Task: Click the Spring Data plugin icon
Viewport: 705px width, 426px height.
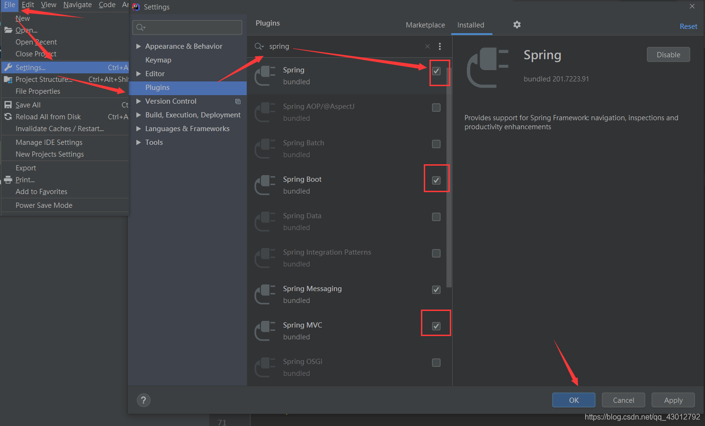Action: coord(265,222)
